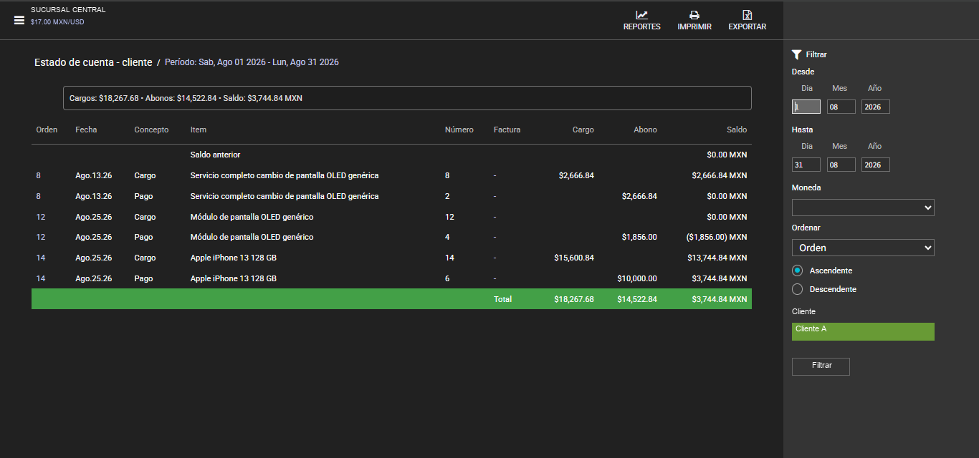Click the Desde month input field
Screen dimensions: 979x458
841,107
